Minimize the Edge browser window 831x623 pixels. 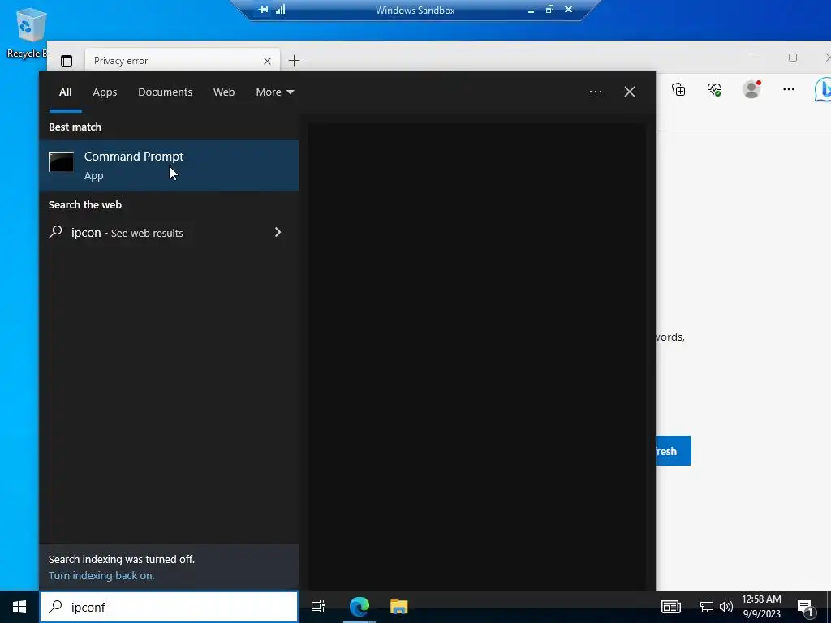(x=756, y=58)
